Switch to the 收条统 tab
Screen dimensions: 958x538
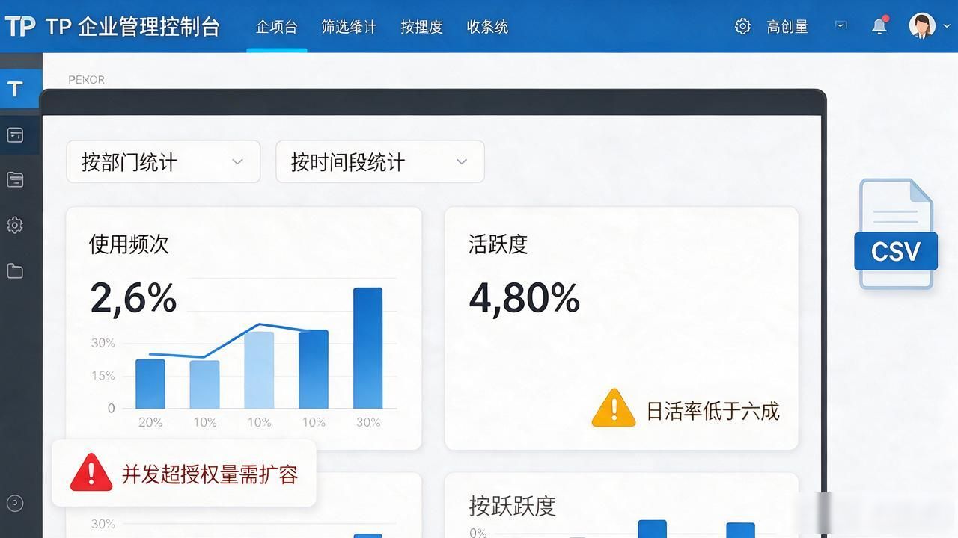(x=487, y=27)
